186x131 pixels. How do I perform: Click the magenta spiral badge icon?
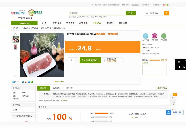(x=155, y=36)
